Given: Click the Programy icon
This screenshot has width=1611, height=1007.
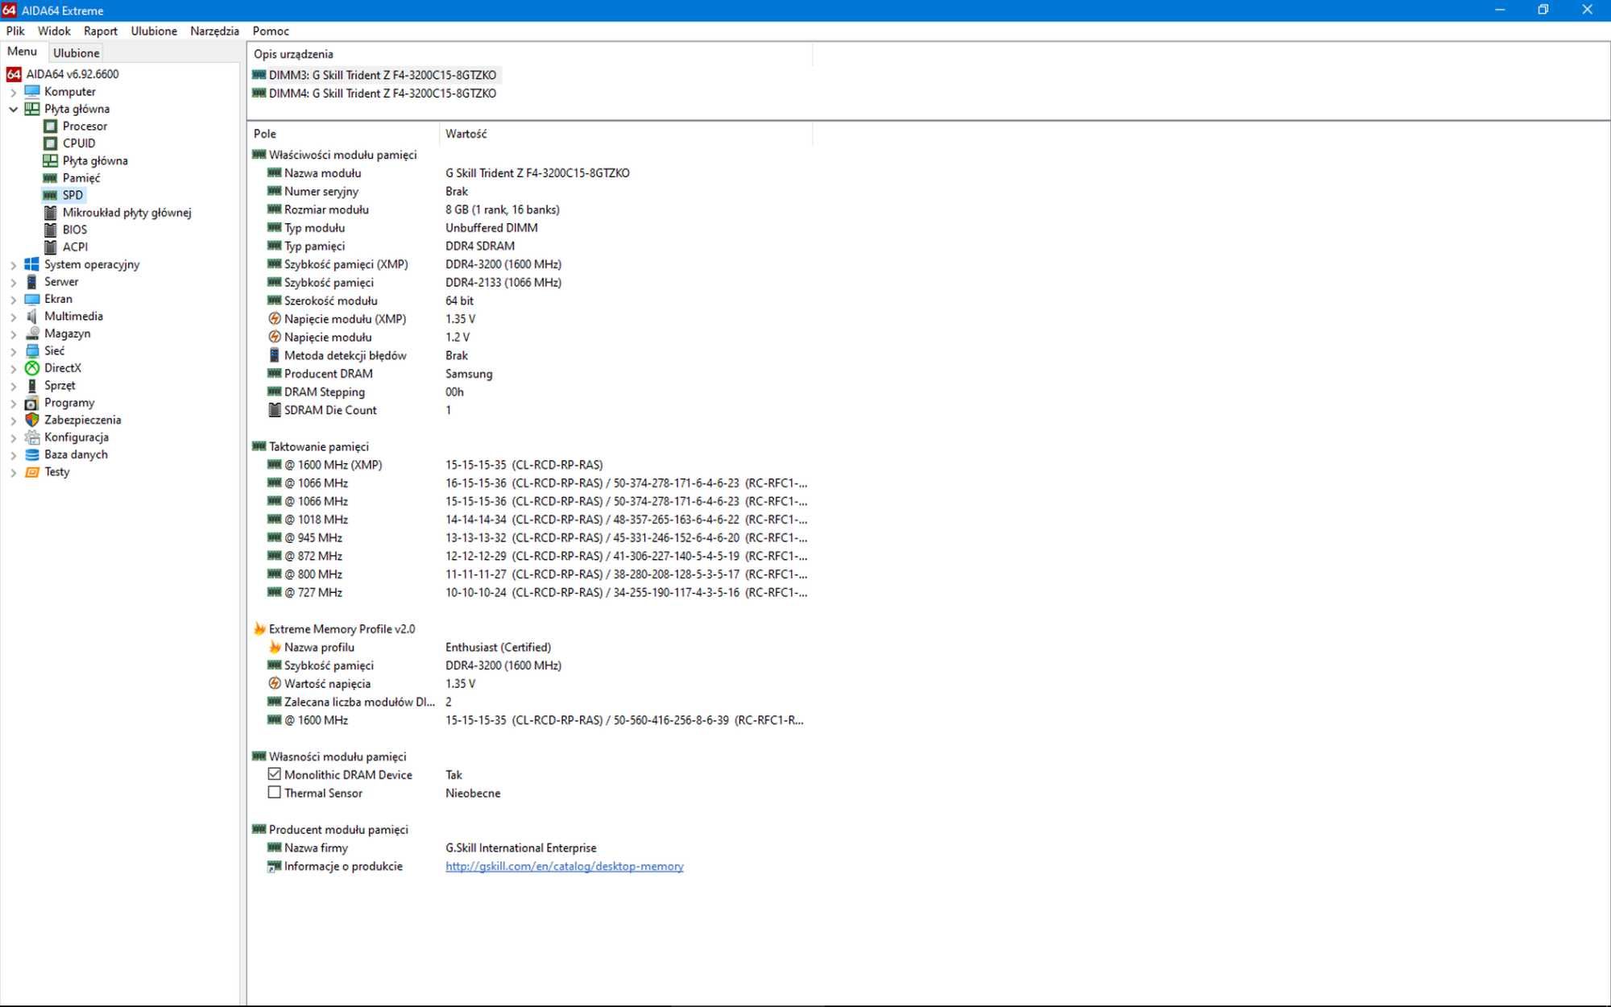Looking at the screenshot, I should point(32,403).
